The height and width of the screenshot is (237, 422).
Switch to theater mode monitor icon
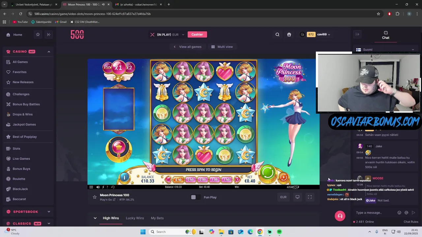tap(297, 197)
